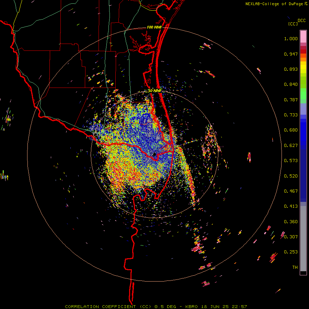309x309 pixels.
Task: Click the 100 NMI range ring label
Action: [154, 27]
